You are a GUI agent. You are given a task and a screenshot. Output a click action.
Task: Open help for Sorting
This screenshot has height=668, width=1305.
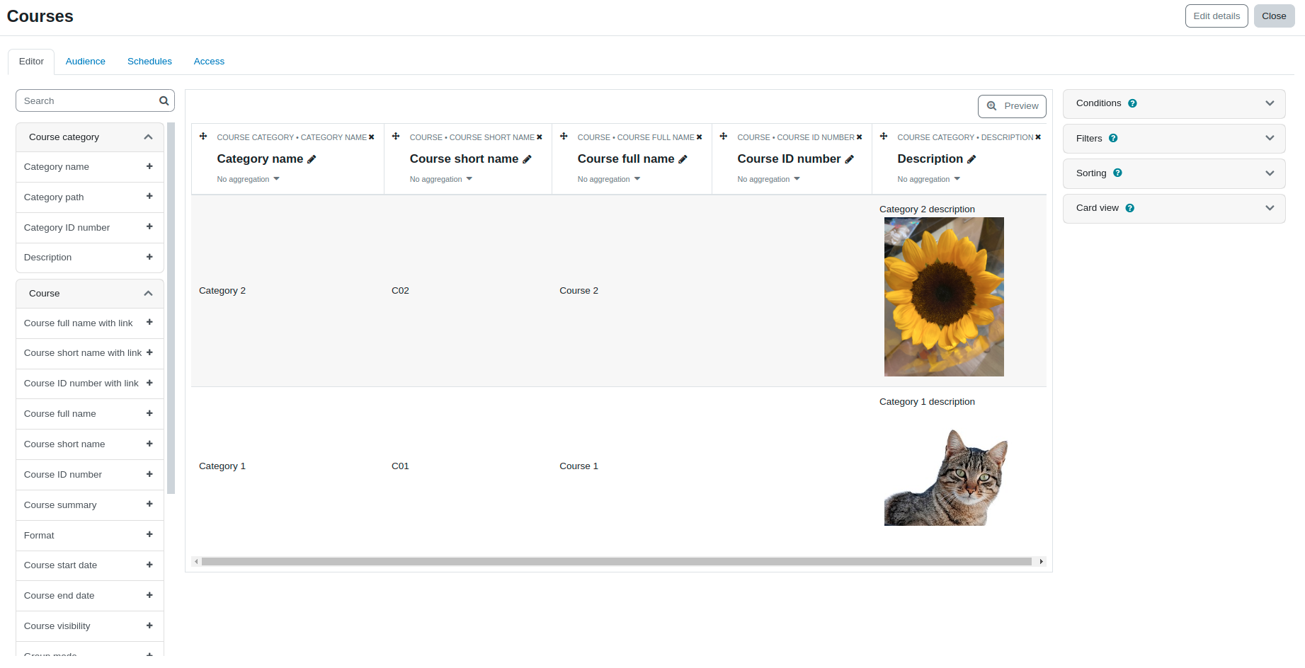(x=1117, y=173)
